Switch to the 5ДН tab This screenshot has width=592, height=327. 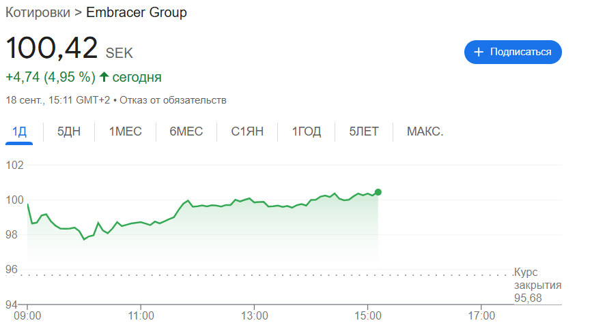point(69,131)
